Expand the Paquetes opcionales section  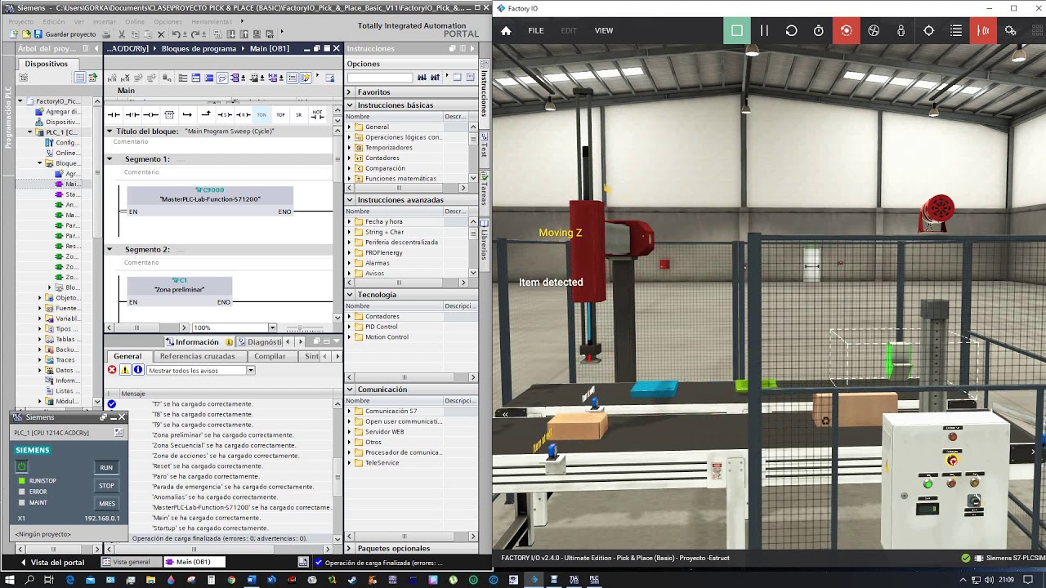(x=350, y=548)
